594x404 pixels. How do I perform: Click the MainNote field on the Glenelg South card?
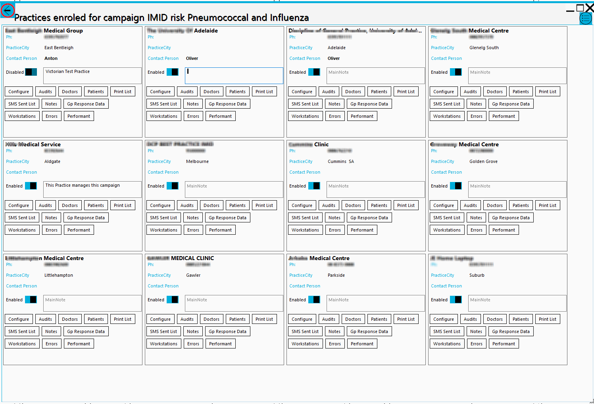(517, 76)
